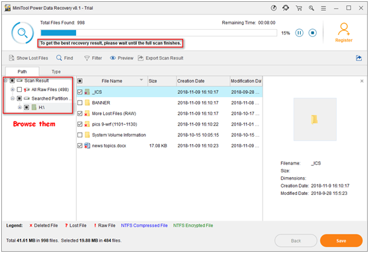
Task: Click File Name column sort arrow
Action: [x=142, y=80]
